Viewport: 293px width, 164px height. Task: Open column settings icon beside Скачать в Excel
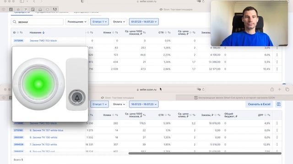pyautogui.click(x=279, y=104)
